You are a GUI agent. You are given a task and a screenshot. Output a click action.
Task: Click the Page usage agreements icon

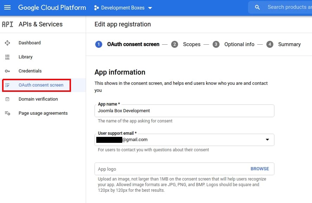point(7,113)
